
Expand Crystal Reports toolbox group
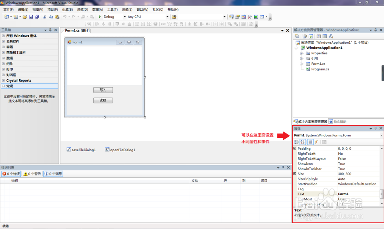(x=3, y=80)
